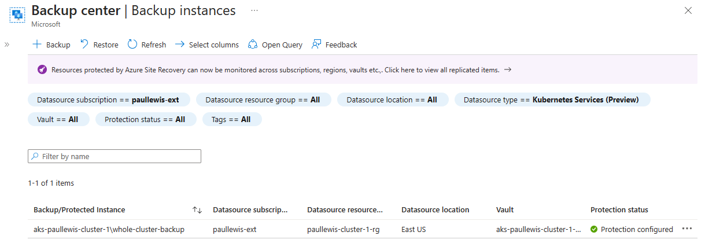705x243 pixels.
Task: Open the ellipsis menu beside the title
Action: pyautogui.click(x=254, y=10)
